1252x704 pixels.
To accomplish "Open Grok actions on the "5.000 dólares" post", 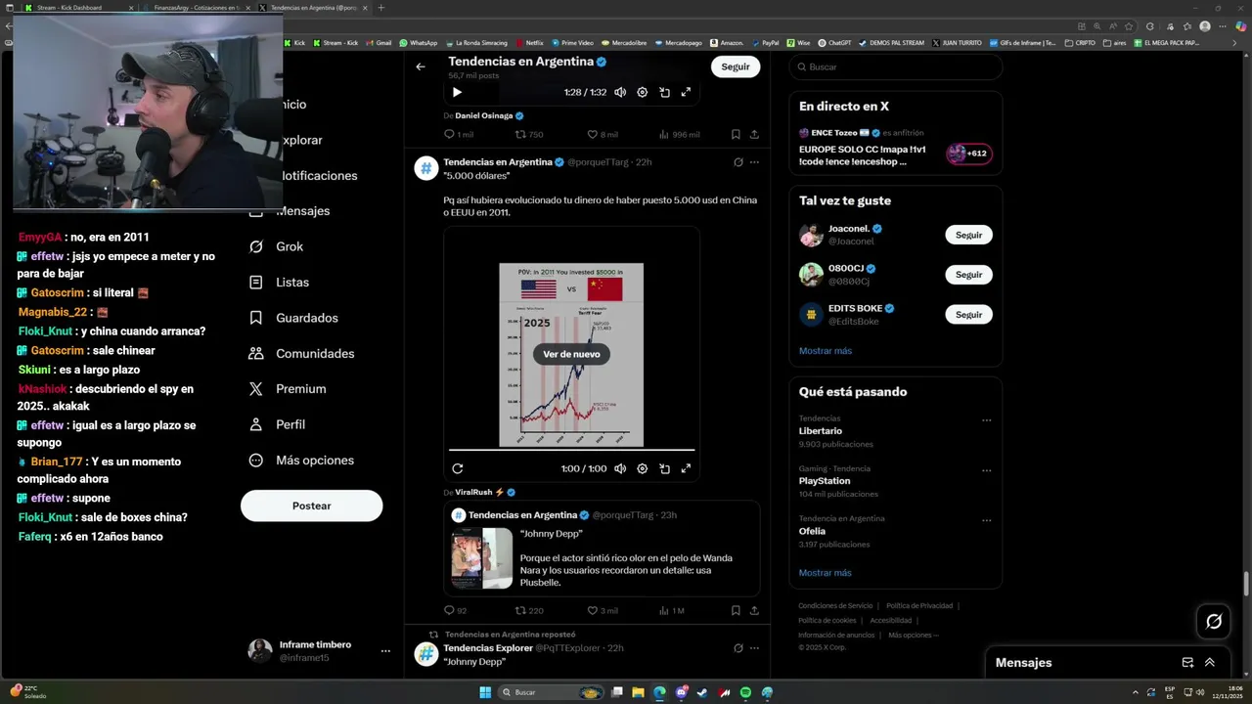I will 738,162.
